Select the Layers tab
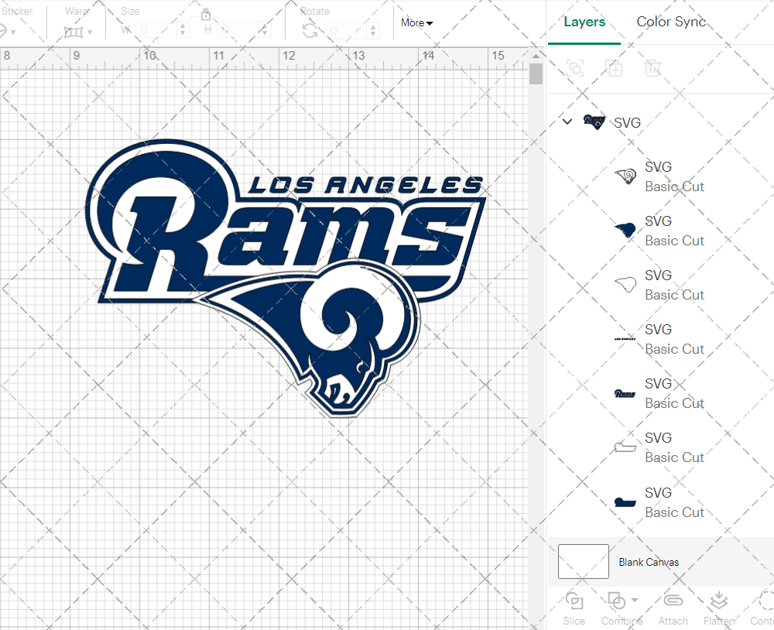Image resolution: width=774 pixels, height=630 pixels. [584, 22]
